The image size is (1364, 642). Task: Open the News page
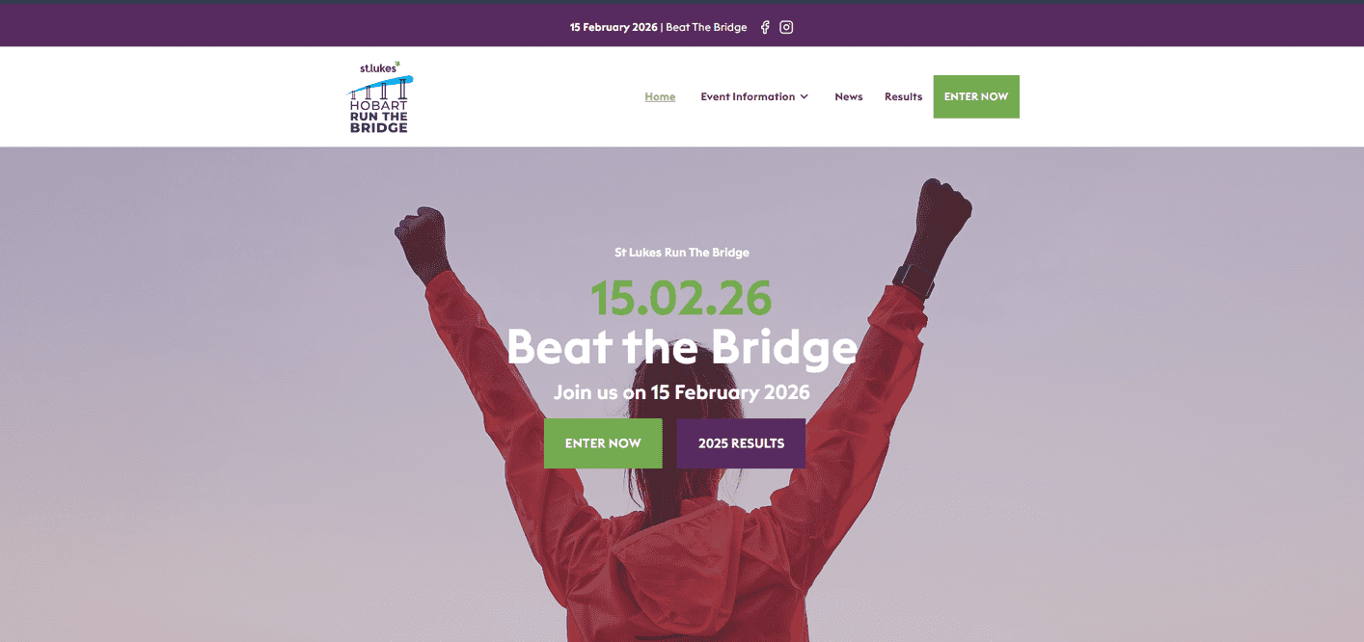(849, 96)
